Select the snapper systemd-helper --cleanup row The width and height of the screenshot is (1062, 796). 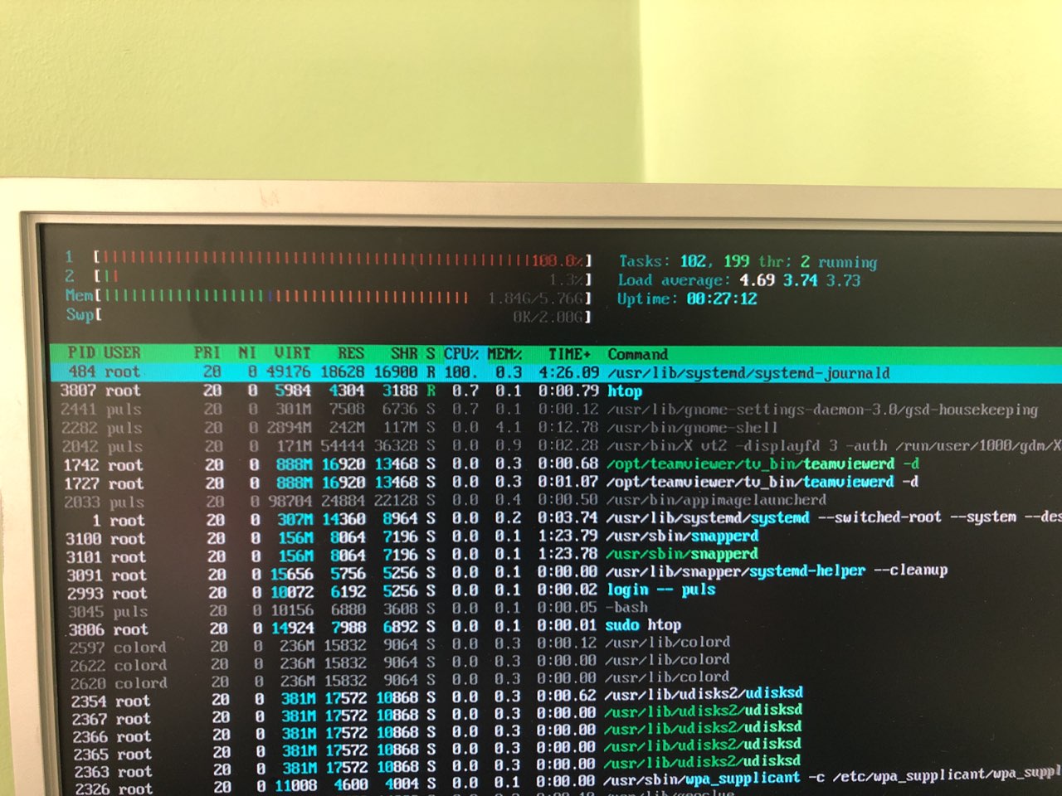(556, 574)
